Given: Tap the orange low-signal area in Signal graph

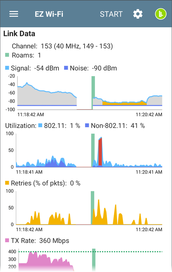Looking at the screenshot, I should (124, 103).
